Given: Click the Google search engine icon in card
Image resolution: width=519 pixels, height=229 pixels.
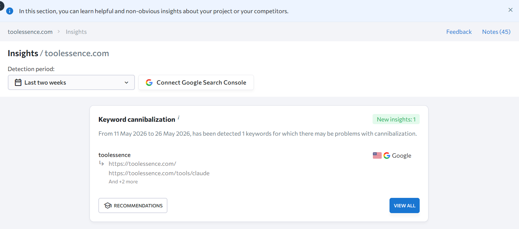Looking at the screenshot, I should [x=387, y=156].
